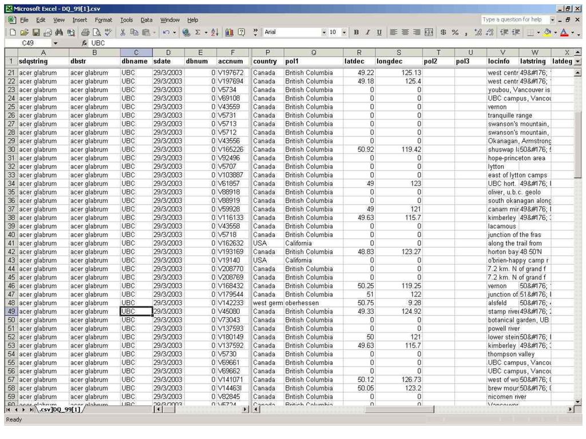
Task: Open a file with the folder icon
Action: [24, 33]
